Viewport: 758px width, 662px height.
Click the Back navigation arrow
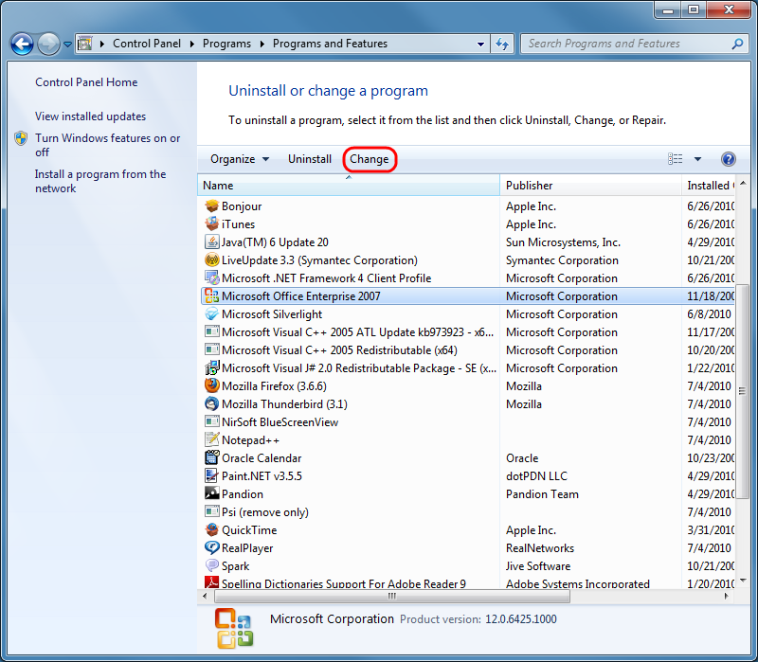pyautogui.click(x=22, y=45)
